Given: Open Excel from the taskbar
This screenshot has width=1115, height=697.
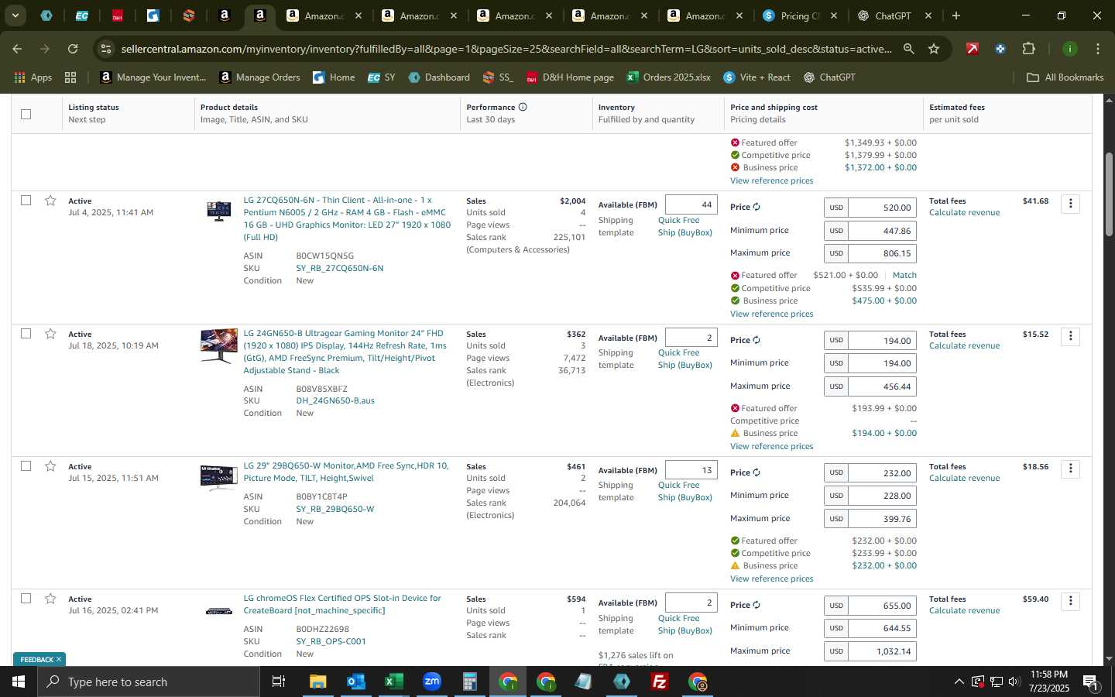Looking at the screenshot, I should [393, 682].
